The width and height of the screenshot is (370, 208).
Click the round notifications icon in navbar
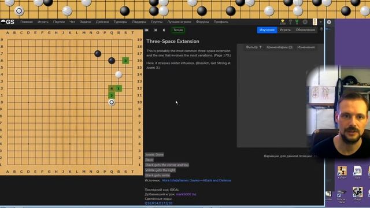tap(305, 22)
